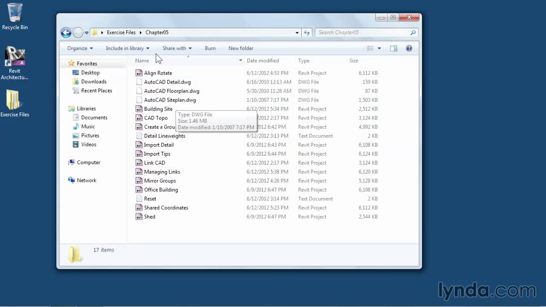Viewport: 546px width, 307px height.
Task: Select the Shared Coordinates Revit file icon
Action: point(139,207)
